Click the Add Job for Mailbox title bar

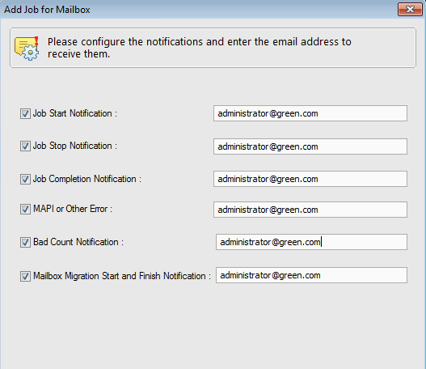[198, 10]
